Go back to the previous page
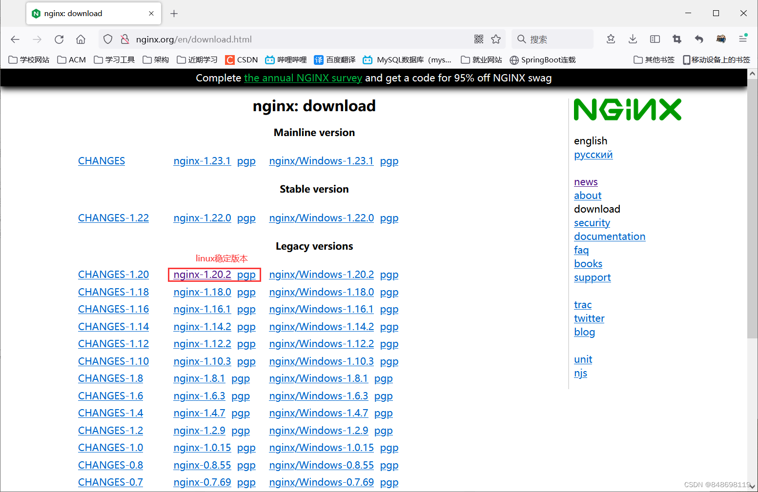The width and height of the screenshot is (758, 492). [x=15, y=39]
